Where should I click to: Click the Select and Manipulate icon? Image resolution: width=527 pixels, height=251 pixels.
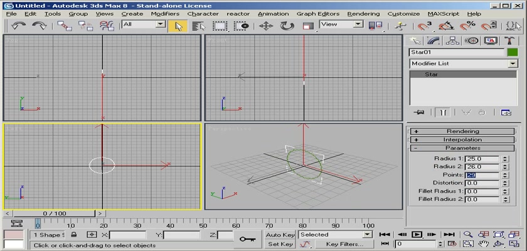tap(400, 26)
